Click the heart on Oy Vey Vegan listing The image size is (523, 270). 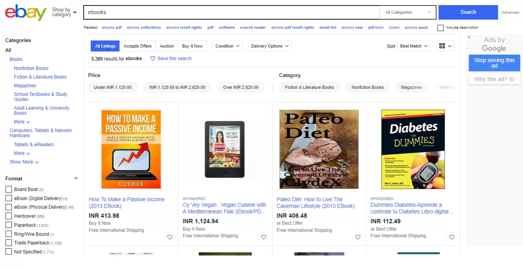(263, 237)
